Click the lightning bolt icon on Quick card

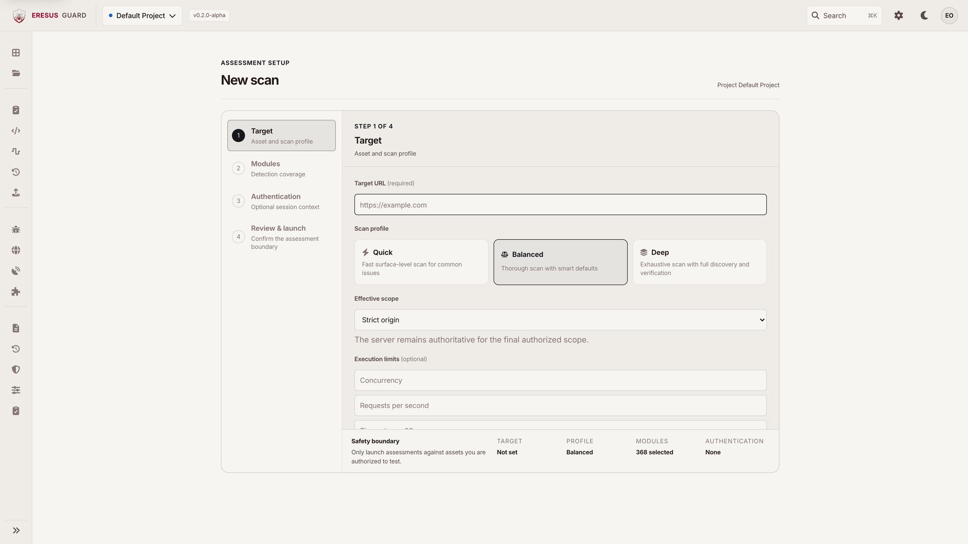[366, 252]
